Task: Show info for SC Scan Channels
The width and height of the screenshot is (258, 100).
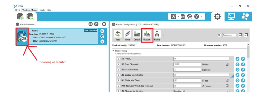Action: 118,64
